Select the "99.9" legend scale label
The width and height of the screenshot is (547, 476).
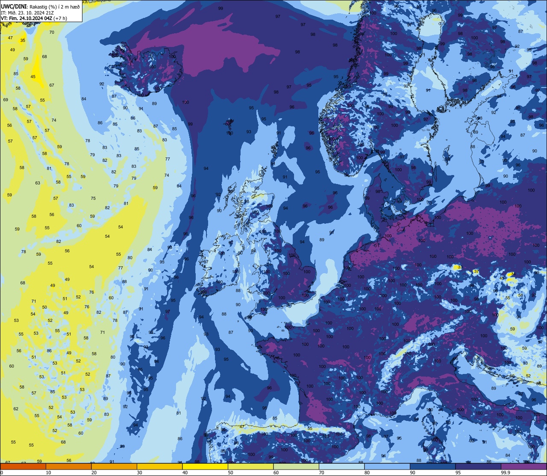[x=506, y=473]
